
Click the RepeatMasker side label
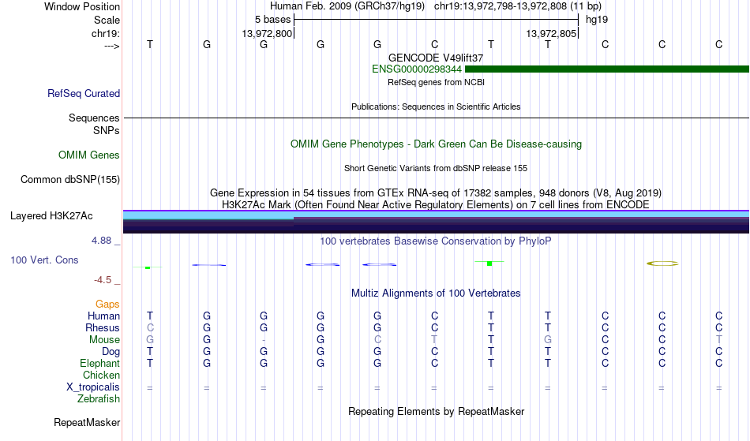(x=87, y=422)
